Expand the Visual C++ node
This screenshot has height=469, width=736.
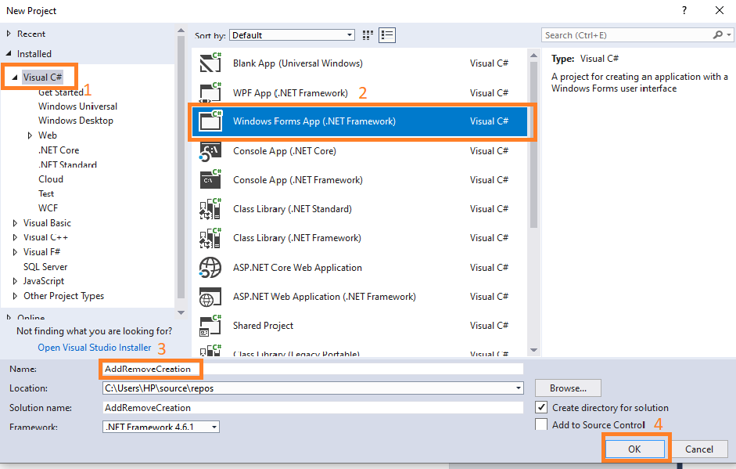tap(15, 237)
